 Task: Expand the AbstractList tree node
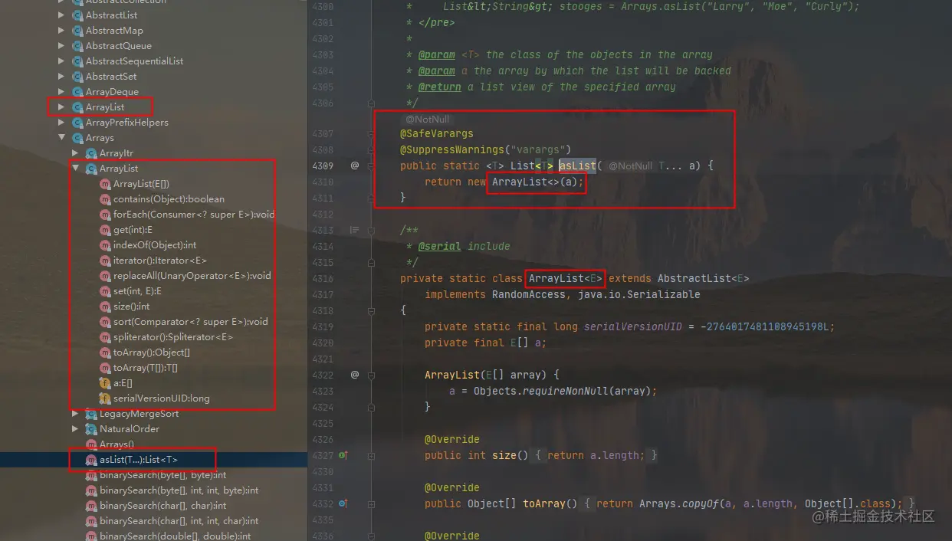click(x=62, y=15)
